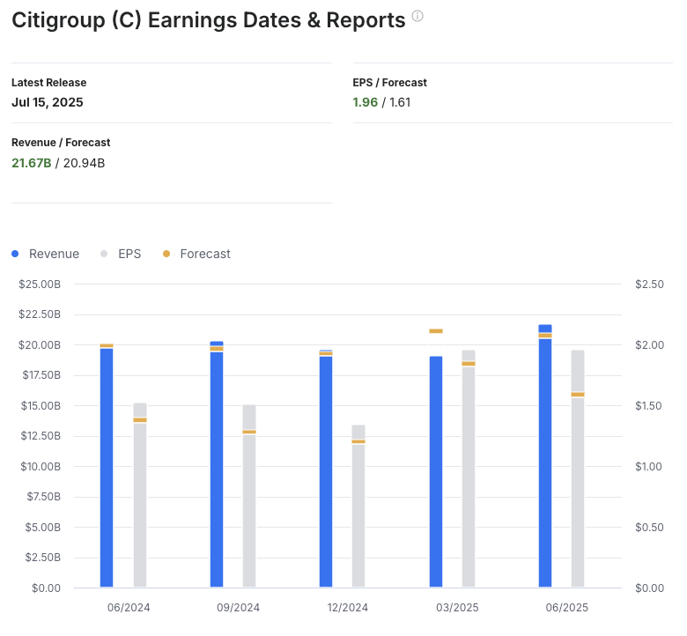Toggle the Revenue legend item
Image resolution: width=687 pixels, height=636 pixels.
click(x=46, y=254)
